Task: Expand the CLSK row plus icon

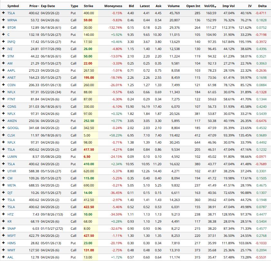Action: click(3, 135)
